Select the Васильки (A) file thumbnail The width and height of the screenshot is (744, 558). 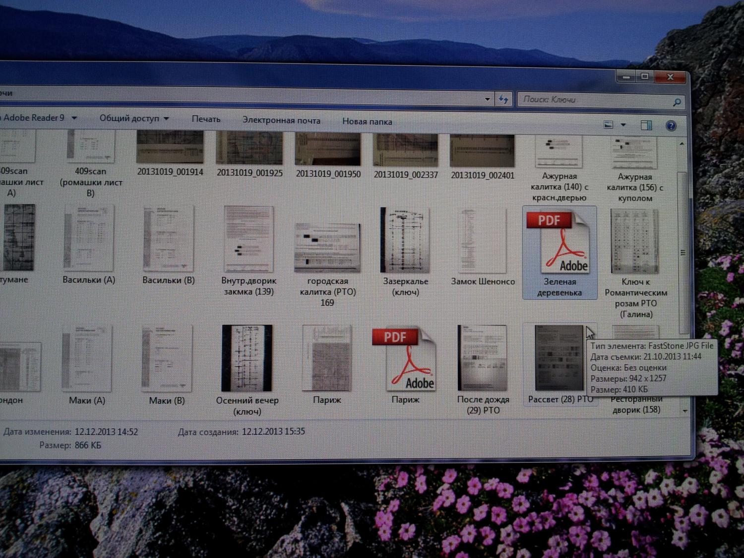coord(89,239)
